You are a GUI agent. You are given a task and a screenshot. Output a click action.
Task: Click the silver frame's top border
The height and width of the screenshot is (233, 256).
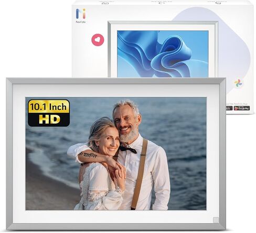tap(116, 81)
